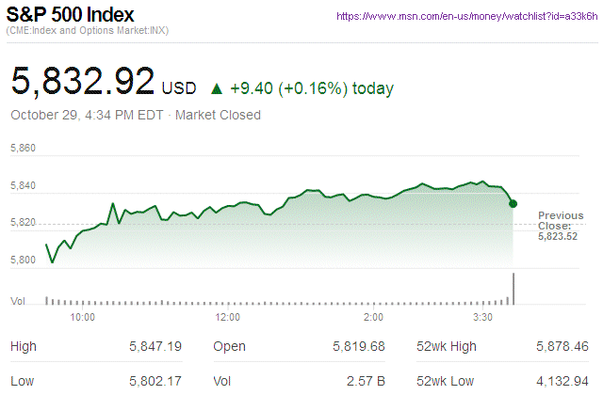This screenshot has height=395, width=603.
Task: Click the Vol label beside volume bars
Action: pyautogui.click(x=18, y=301)
